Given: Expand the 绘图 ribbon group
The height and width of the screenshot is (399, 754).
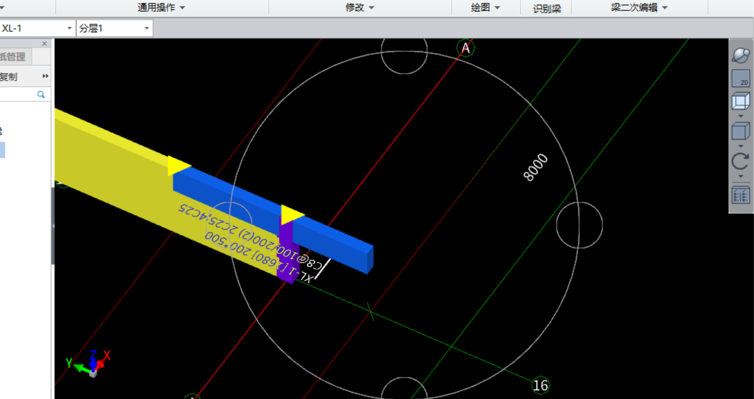Looking at the screenshot, I should 486,8.
